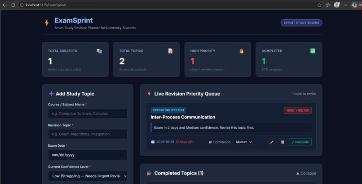Click the 'Exam in 2 days' recommendation text

(x=204, y=127)
